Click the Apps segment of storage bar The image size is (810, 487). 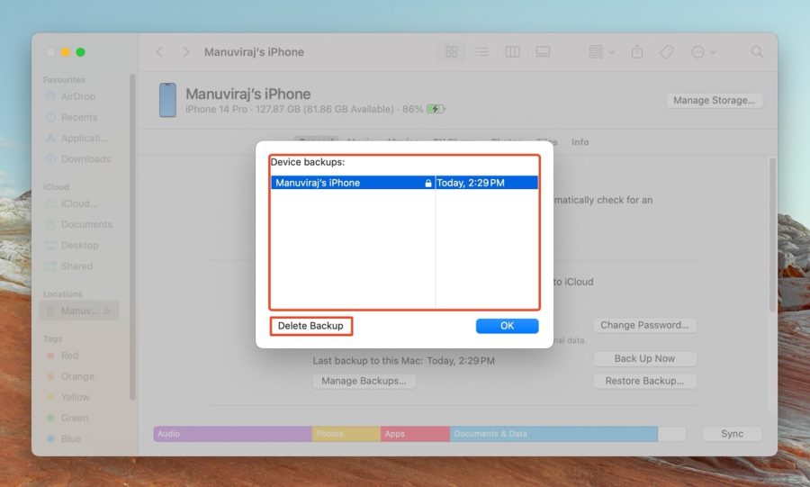tap(415, 434)
